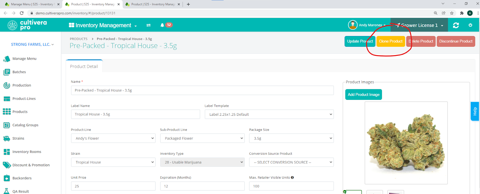
Task: Open Products in sidebar menu
Action: tap(20, 112)
